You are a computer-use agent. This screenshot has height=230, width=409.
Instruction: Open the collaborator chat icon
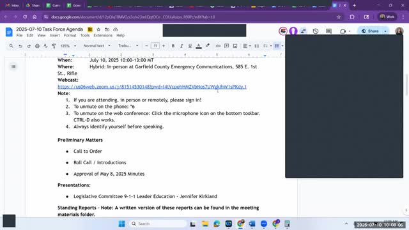(x=303, y=31)
